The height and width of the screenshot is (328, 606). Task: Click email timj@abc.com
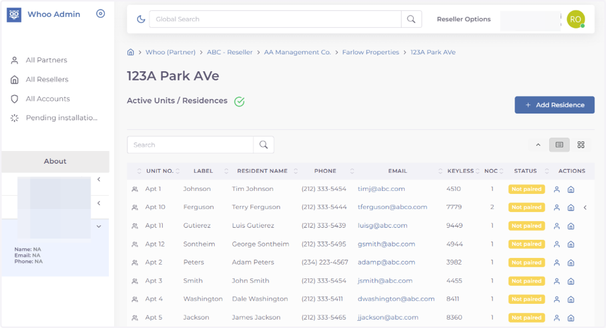click(381, 189)
